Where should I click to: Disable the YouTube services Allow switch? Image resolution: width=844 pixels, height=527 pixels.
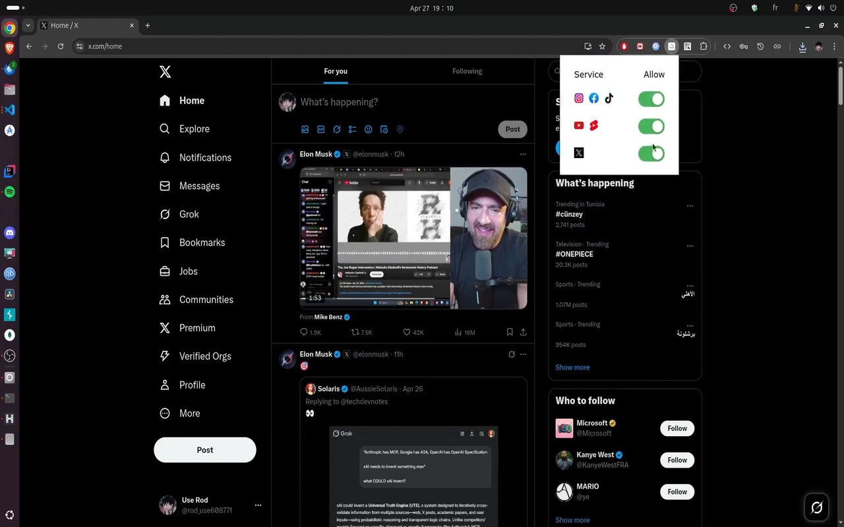[651, 126]
